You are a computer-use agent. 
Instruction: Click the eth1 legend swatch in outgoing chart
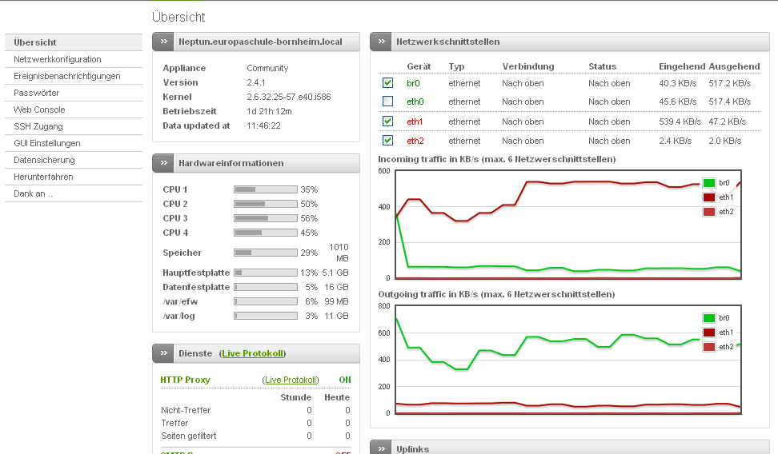pyautogui.click(x=708, y=332)
